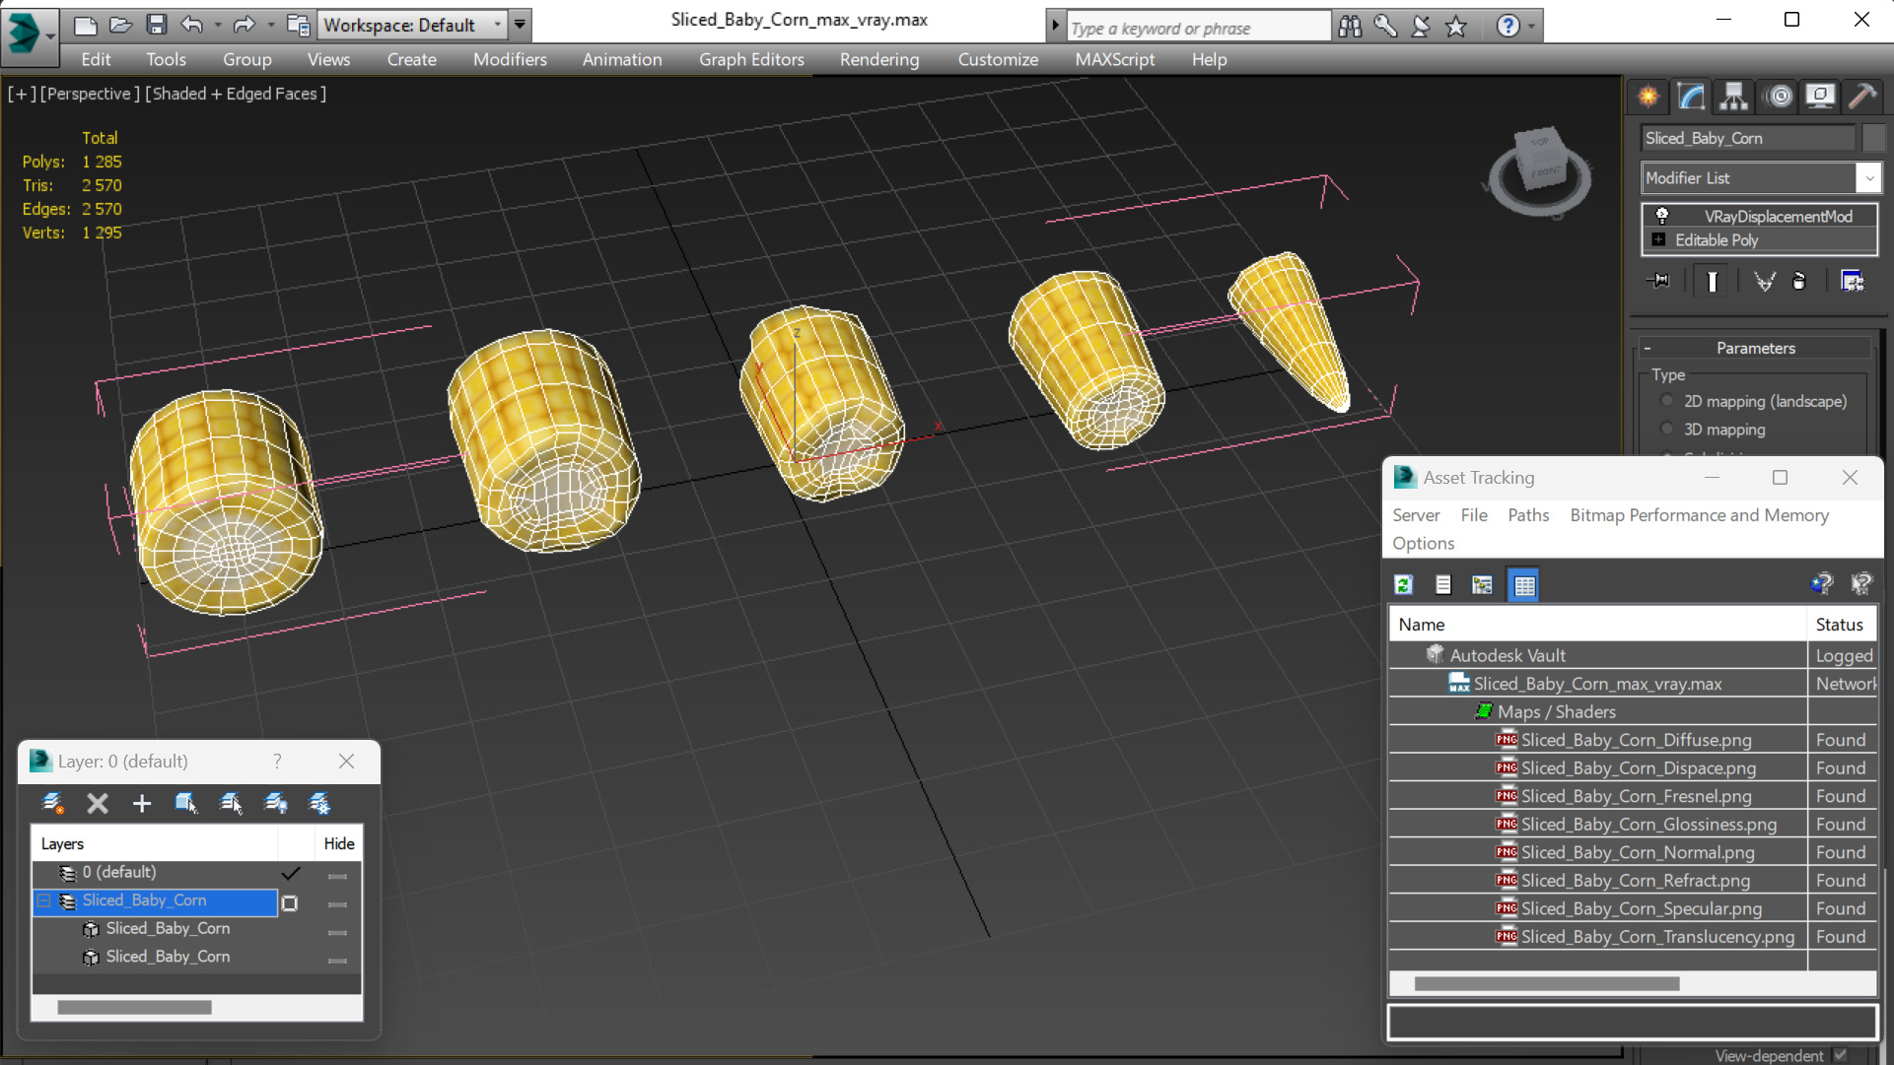Click Create New Layer icon

(x=53, y=803)
